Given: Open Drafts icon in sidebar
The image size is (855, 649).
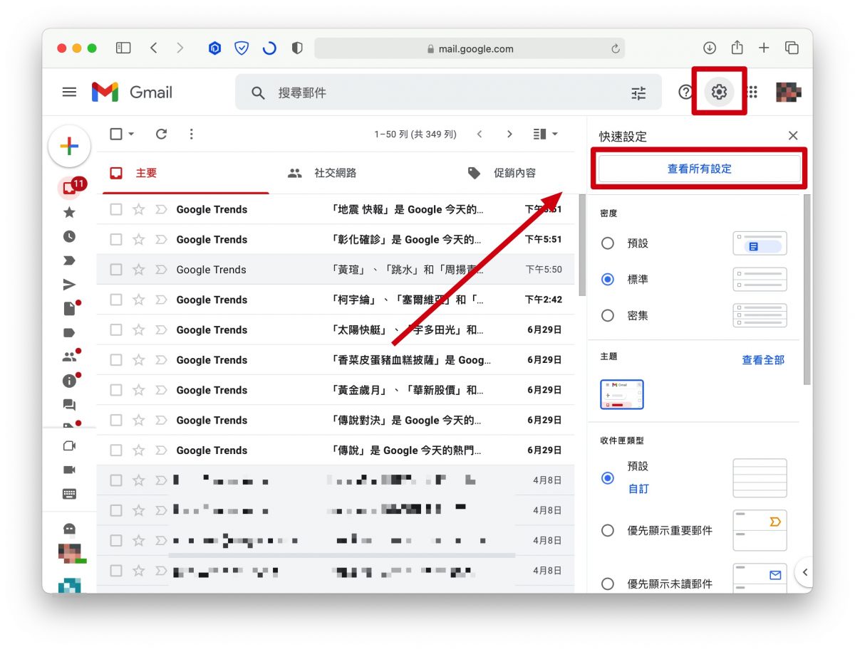Looking at the screenshot, I should point(70,308).
